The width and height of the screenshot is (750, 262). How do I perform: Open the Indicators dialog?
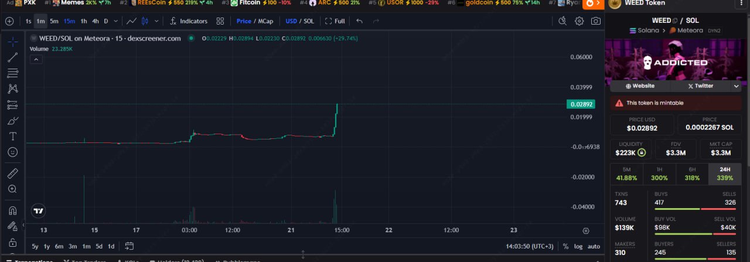[188, 21]
